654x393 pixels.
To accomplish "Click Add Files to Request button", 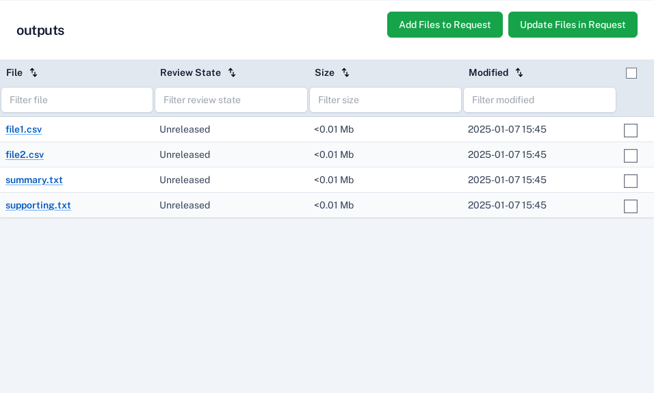I will click(x=445, y=25).
